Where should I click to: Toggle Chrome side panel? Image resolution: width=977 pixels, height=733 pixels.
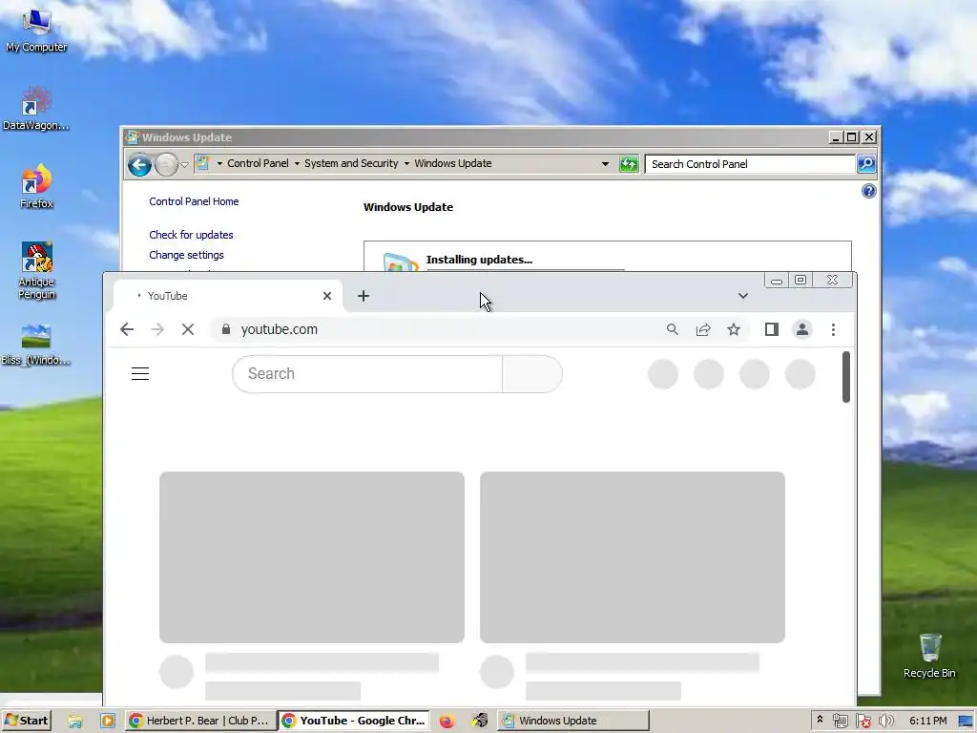click(x=771, y=329)
